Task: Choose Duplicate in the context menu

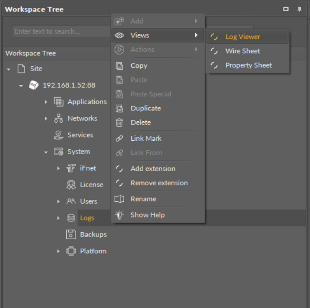Action: coord(146,109)
